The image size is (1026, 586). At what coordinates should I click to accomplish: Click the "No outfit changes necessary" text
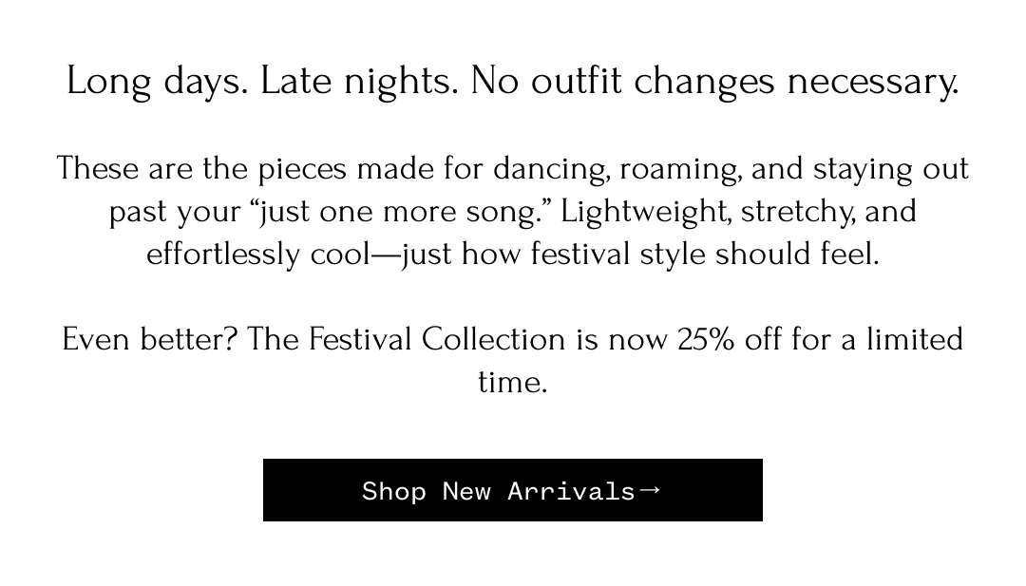pos(714,82)
